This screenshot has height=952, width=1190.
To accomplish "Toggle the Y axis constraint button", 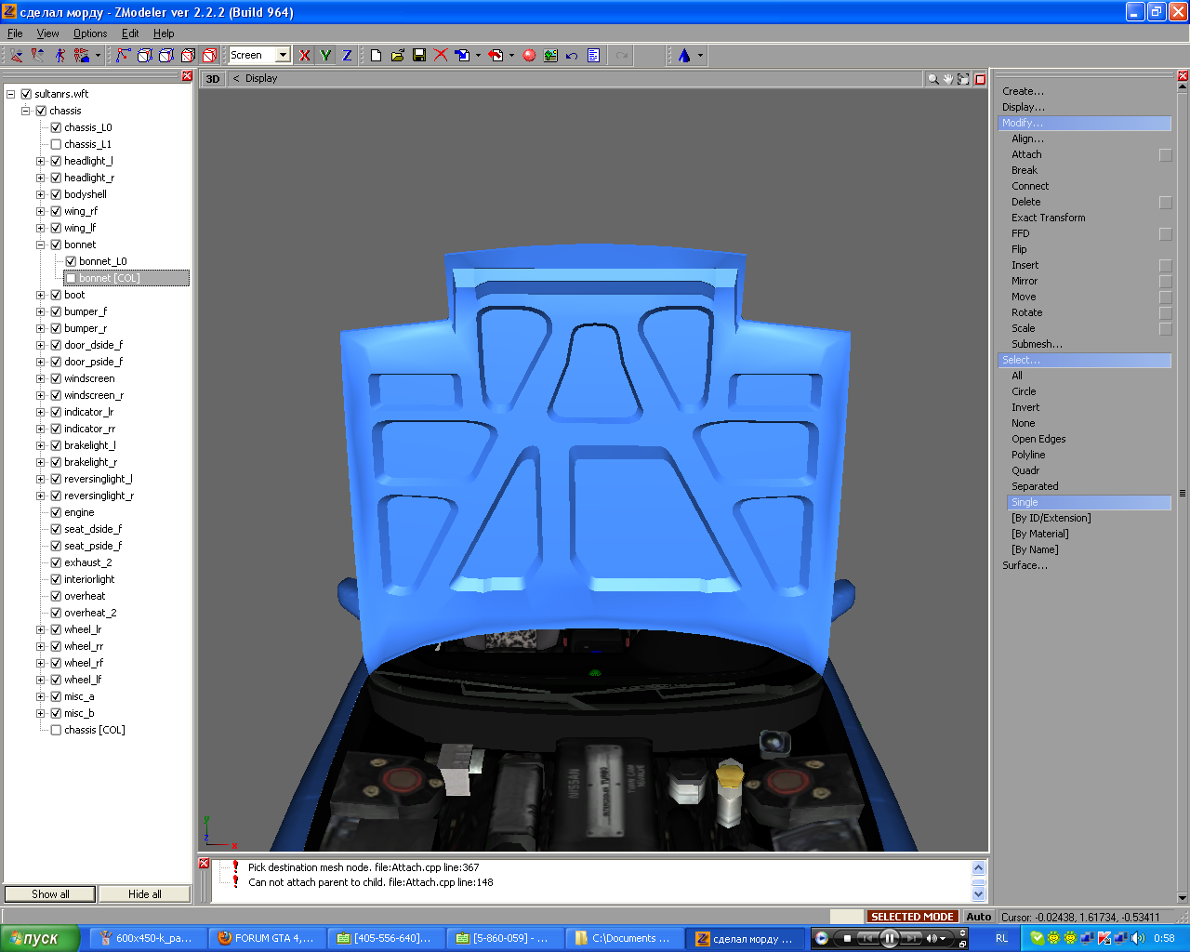I will 325,56.
